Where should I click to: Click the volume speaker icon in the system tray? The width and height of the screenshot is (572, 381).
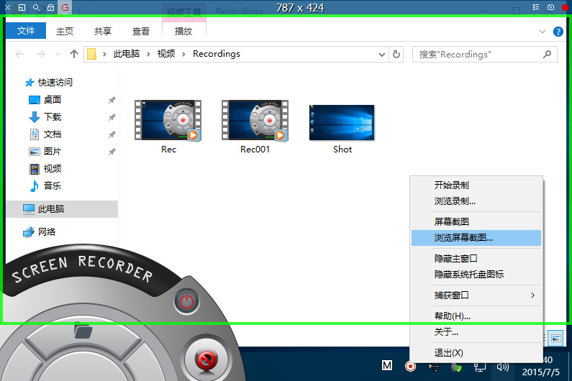[x=503, y=367]
